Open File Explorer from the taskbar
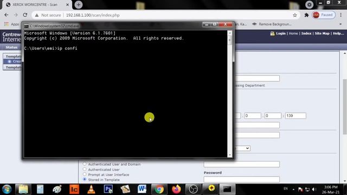347x195 pixels. pos(23,189)
